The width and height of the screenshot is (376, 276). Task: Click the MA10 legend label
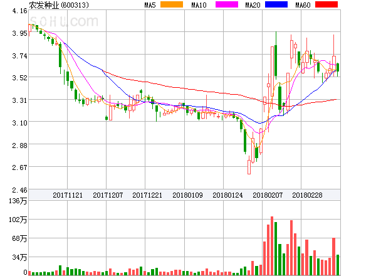199,5
